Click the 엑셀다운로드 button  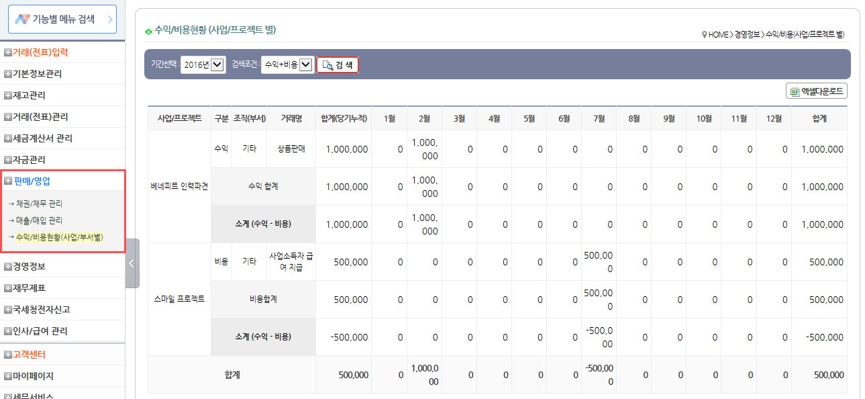click(817, 91)
